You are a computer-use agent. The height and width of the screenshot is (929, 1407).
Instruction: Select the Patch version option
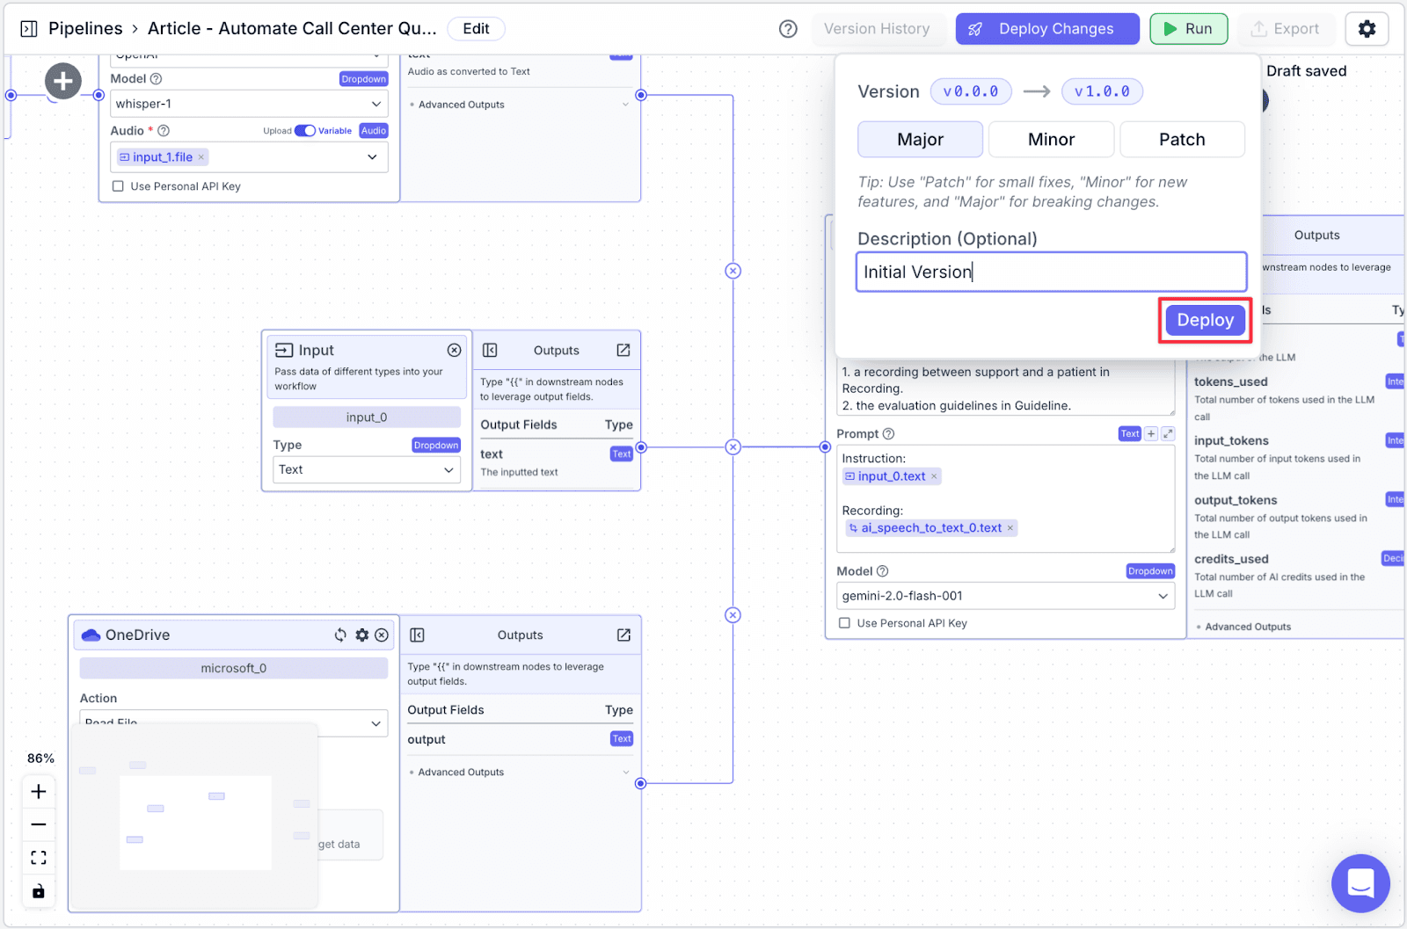1182,140
